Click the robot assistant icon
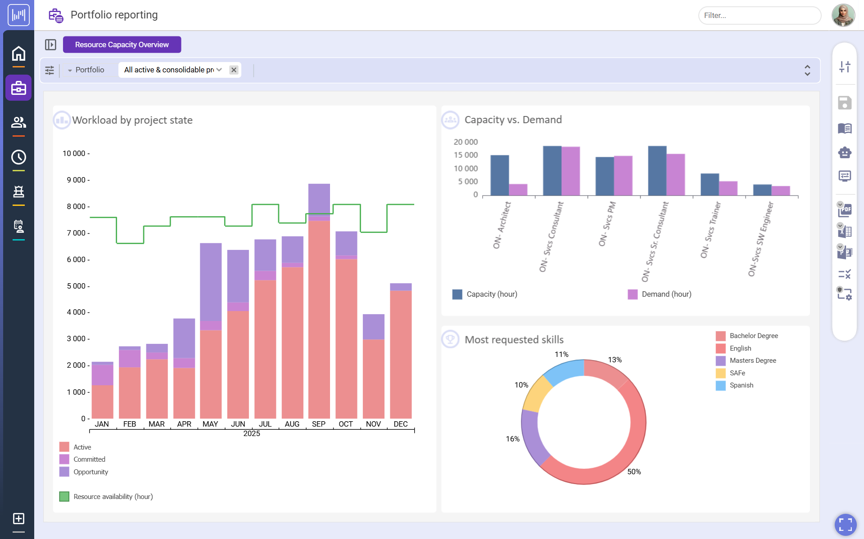Viewport: 864px width, 539px height. tap(845, 153)
